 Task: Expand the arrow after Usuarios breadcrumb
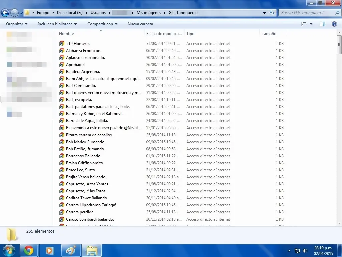(x=109, y=13)
